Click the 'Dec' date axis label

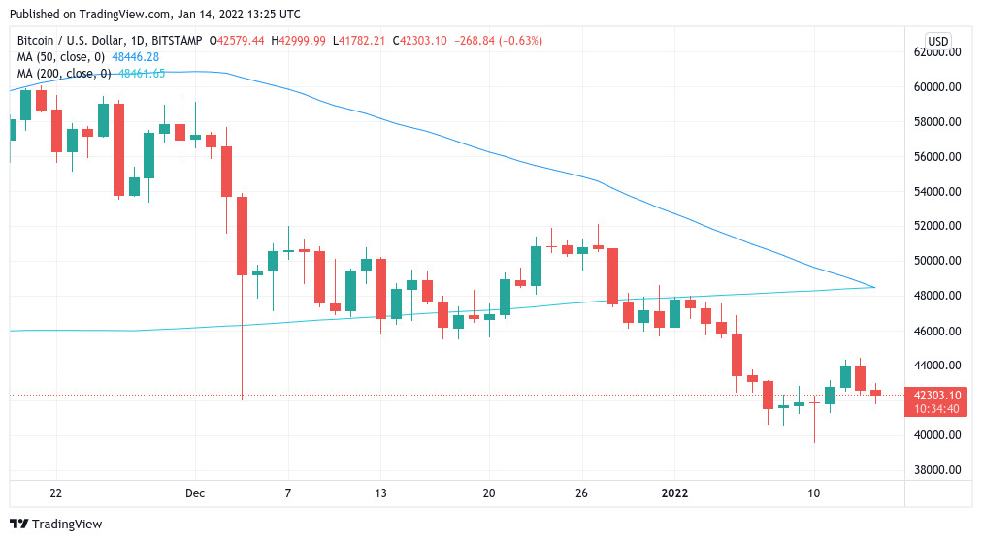[195, 493]
